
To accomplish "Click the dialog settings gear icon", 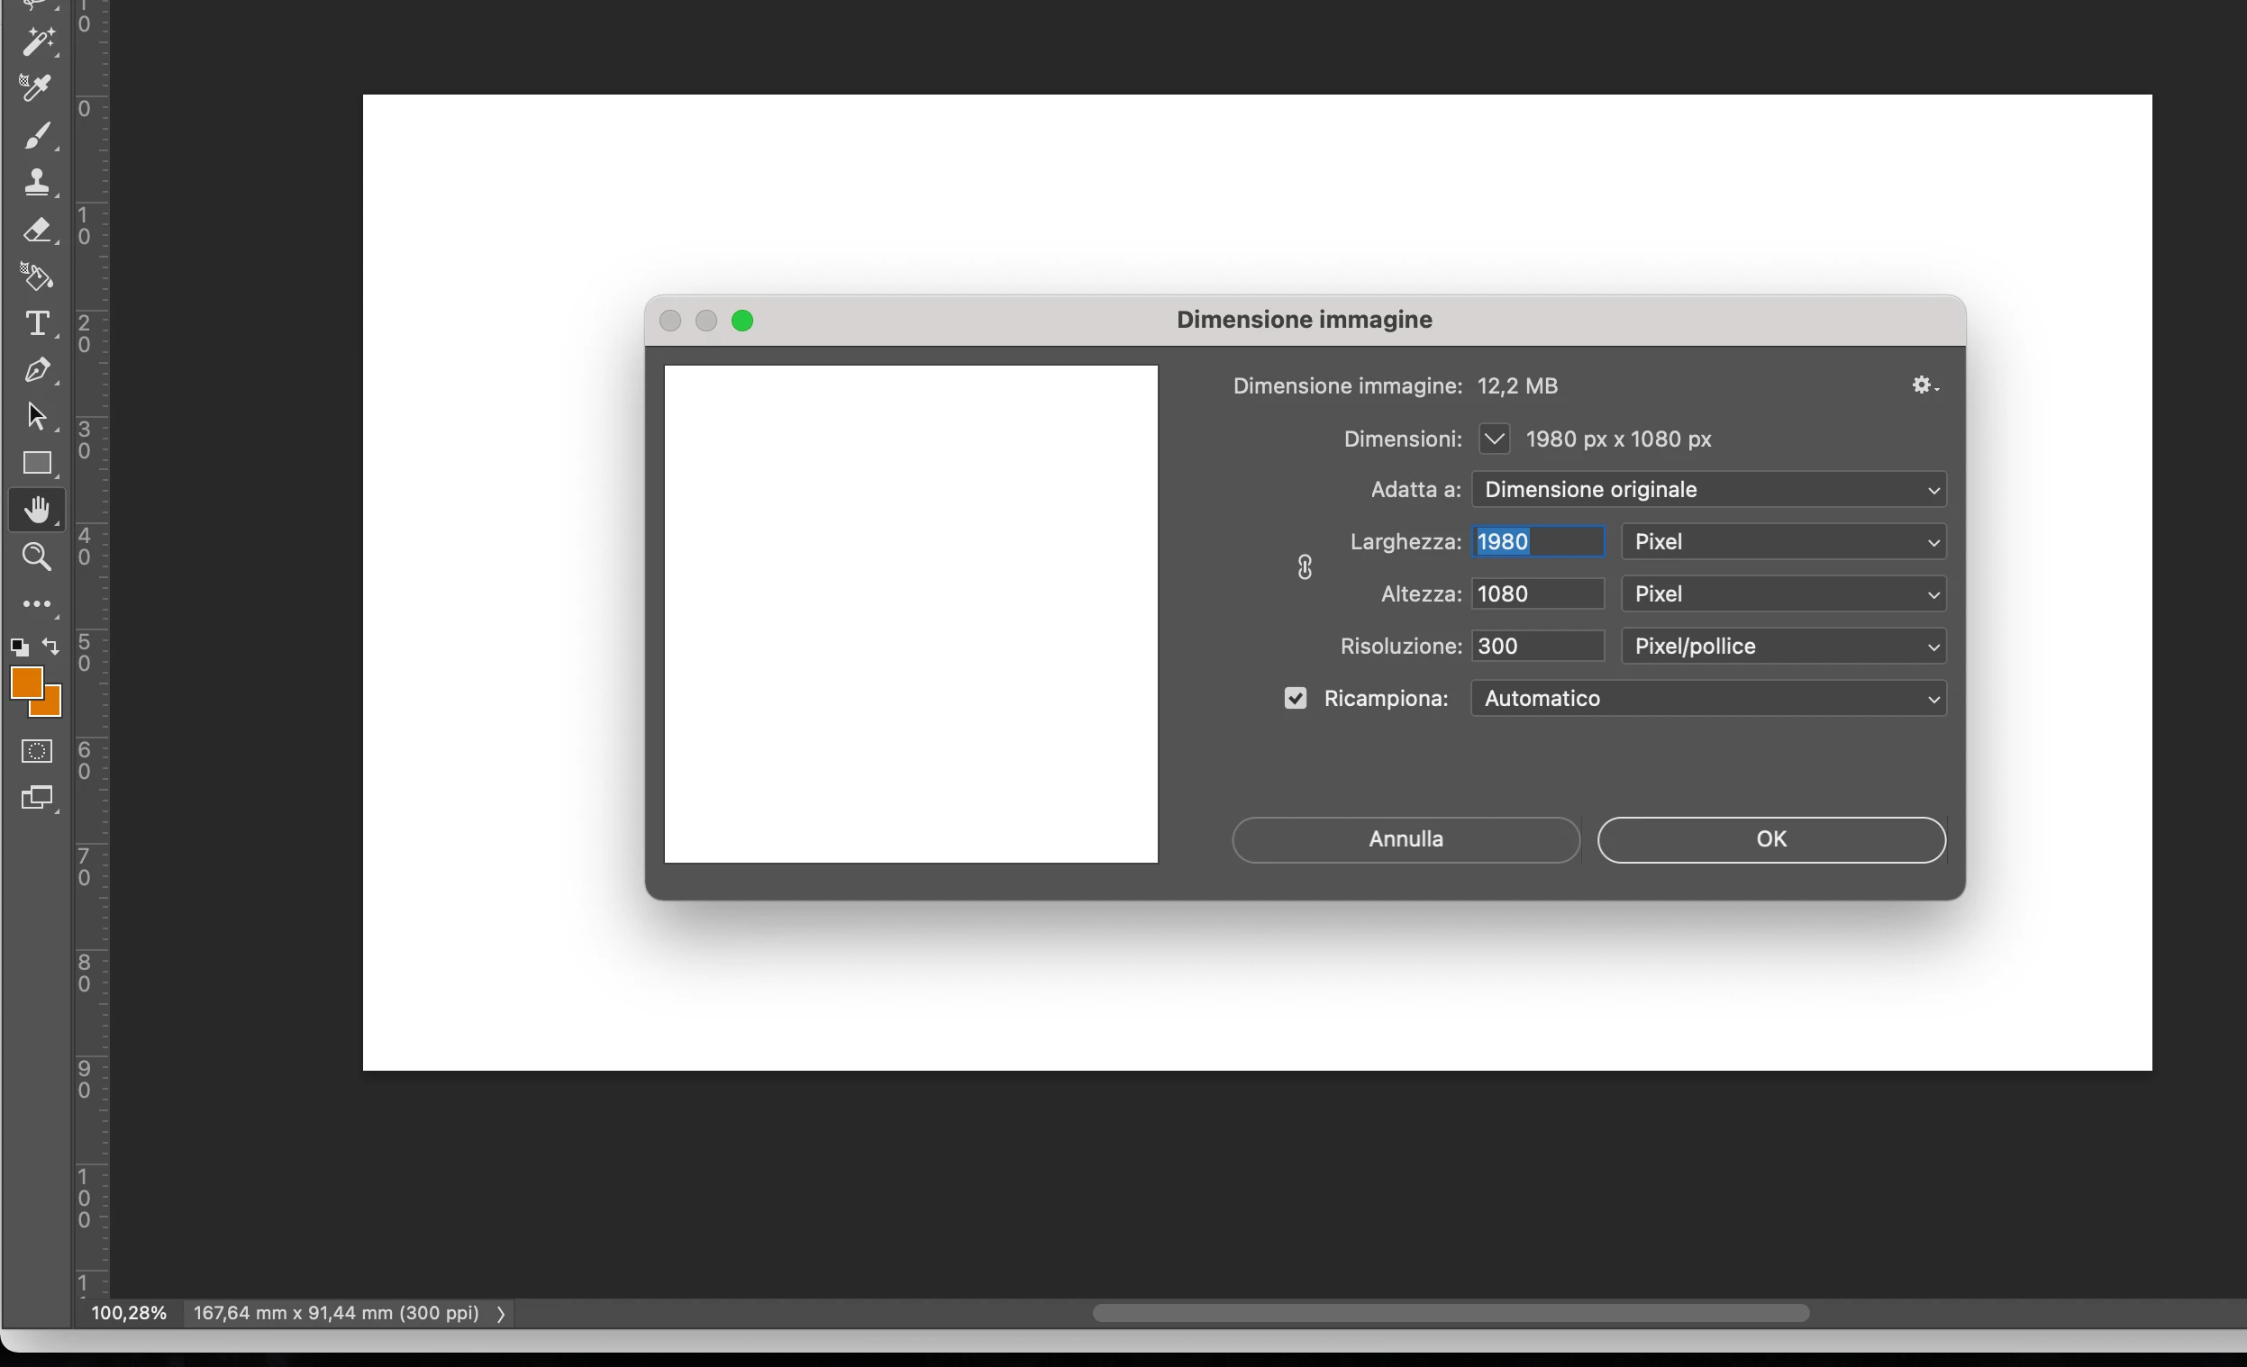I will point(1923,385).
